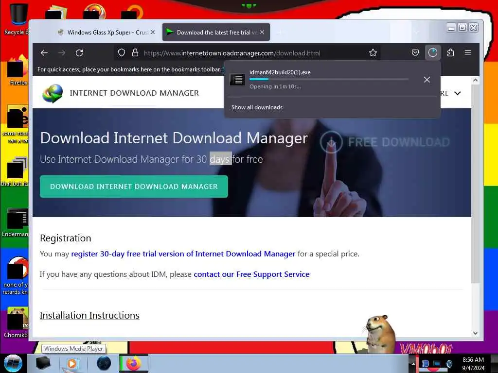Image resolution: width=498 pixels, height=373 pixels.
Task: Click INTERNET DOWNLOAD MANAGER site title
Action: coord(134,93)
